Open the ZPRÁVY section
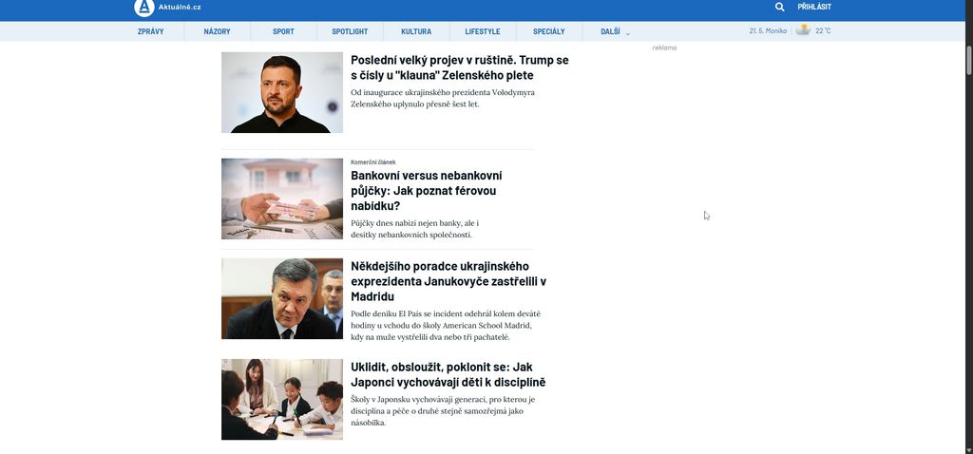 click(151, 31)
